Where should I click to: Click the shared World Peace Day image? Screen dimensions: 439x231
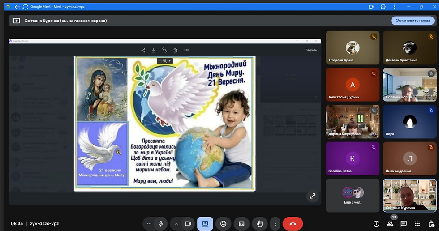[165, 124]
